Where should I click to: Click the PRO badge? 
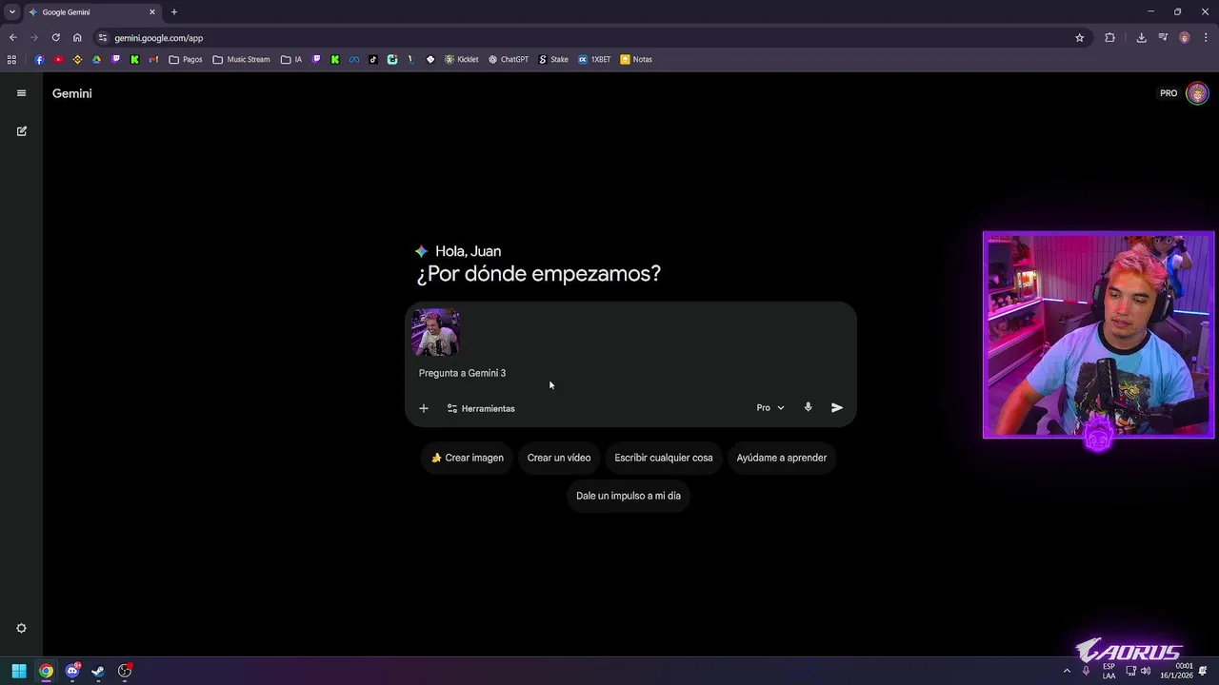point(1169,93)
